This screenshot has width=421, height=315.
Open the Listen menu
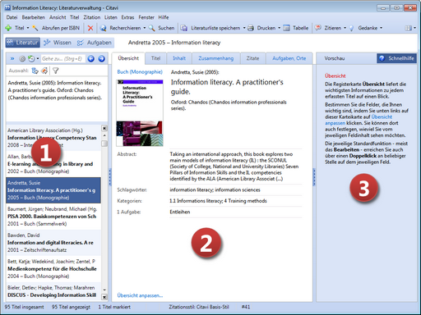click(x=111, y=17)
